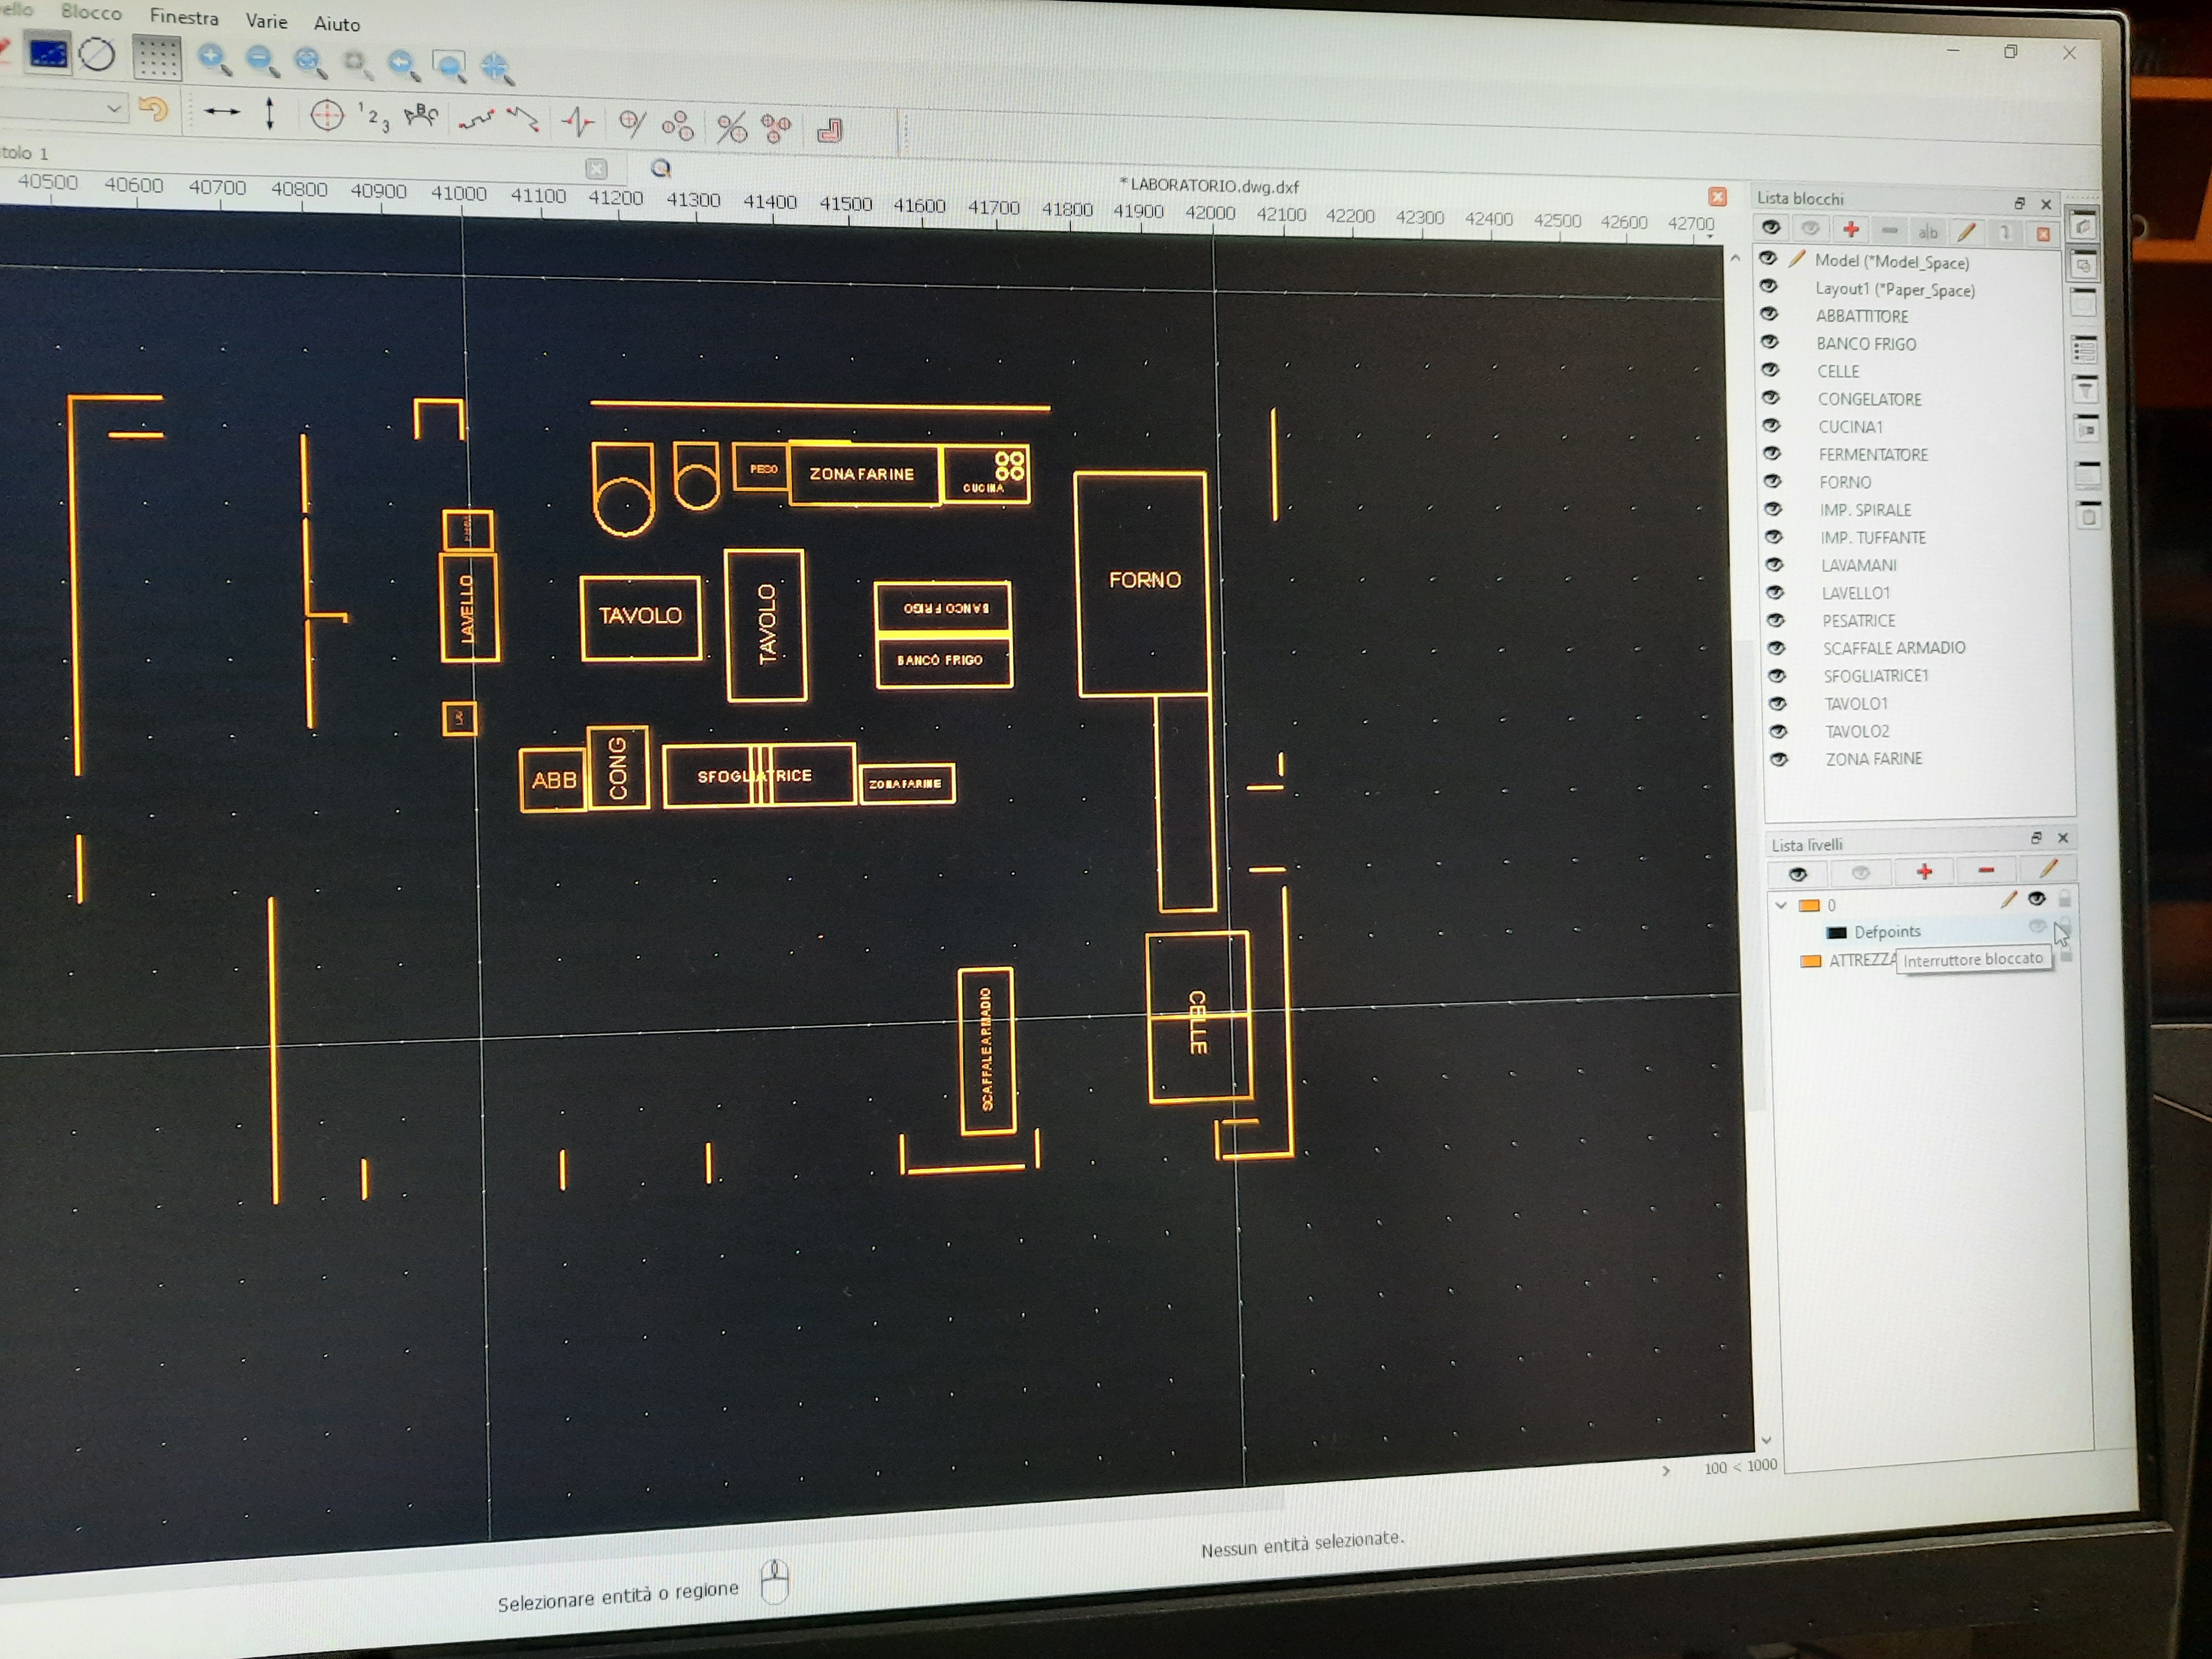Open the Aiuto menu
Image resolution: width=2212 pixels, height=1659 pixels.
[x=337, y=24]
